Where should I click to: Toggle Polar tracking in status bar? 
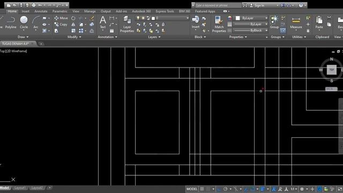point(225,189)
